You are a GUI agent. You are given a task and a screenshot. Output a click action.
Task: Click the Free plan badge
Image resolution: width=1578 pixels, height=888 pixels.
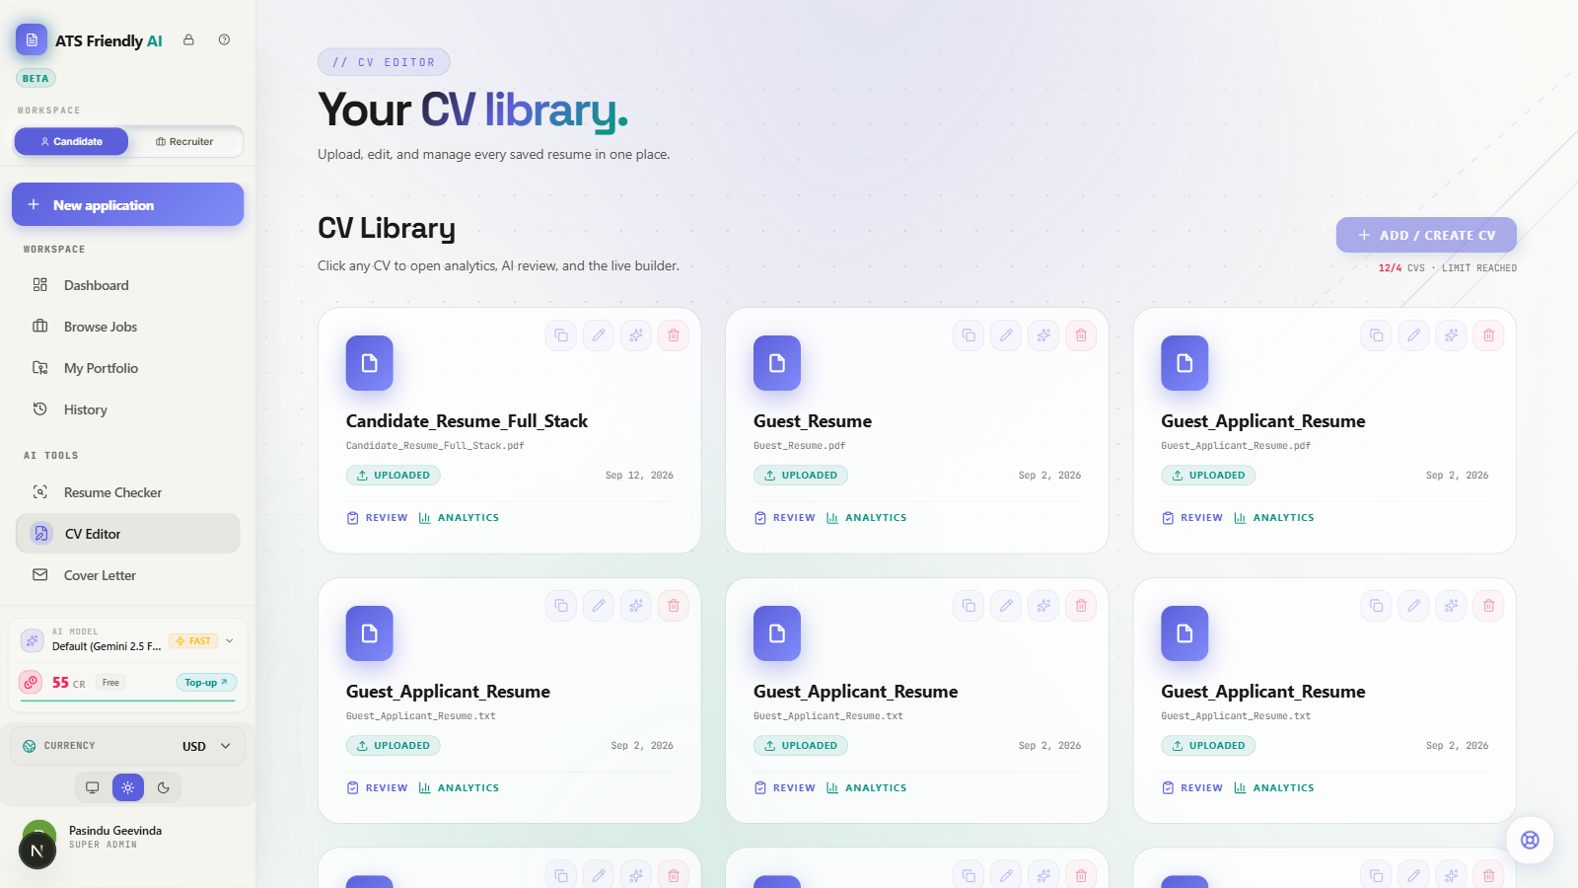point(110,683)
